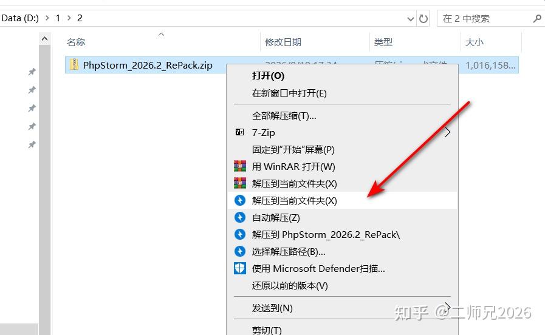Choose 全部解压缩(T)...

(342, 115)
